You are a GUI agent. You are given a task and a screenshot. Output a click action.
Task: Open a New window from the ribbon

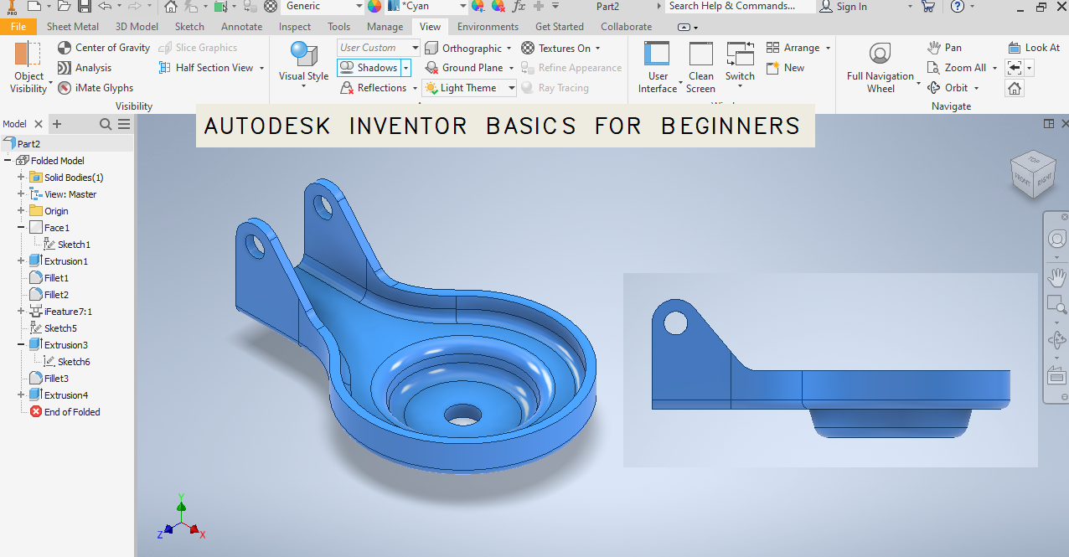[x=786, y=68]
